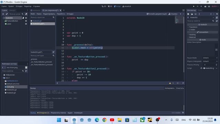Save the current resource in Inspector

point(196,14)
